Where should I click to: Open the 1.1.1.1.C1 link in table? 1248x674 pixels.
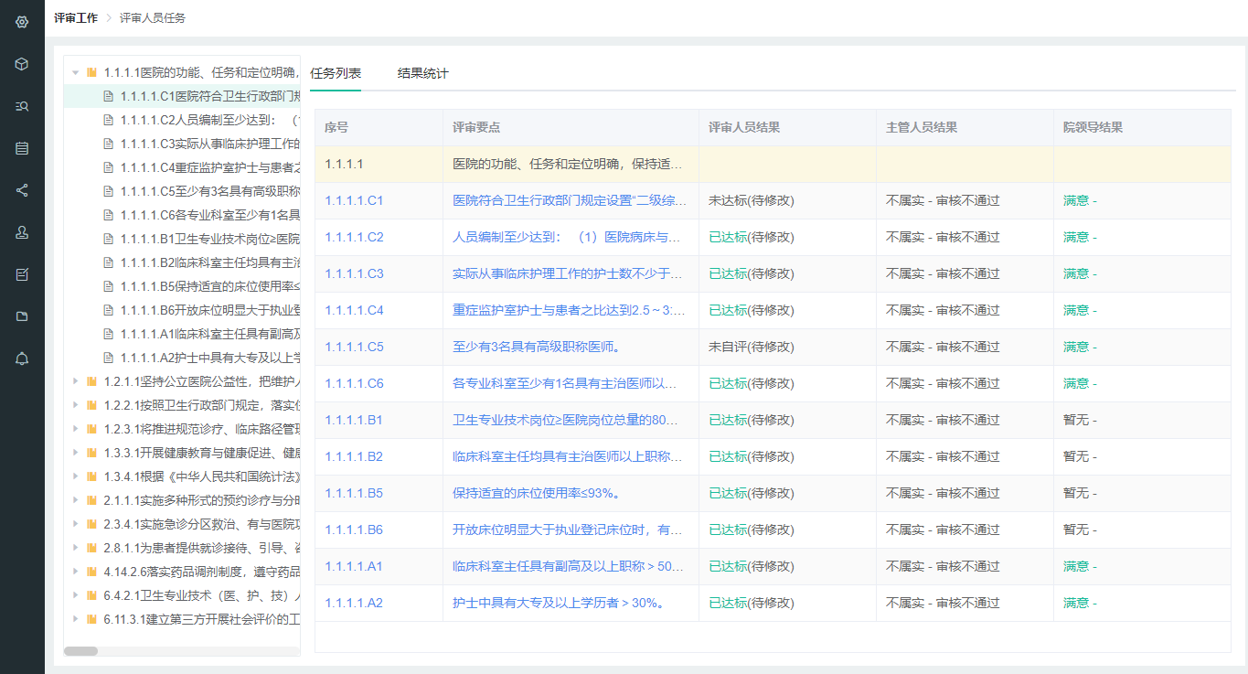354,200
